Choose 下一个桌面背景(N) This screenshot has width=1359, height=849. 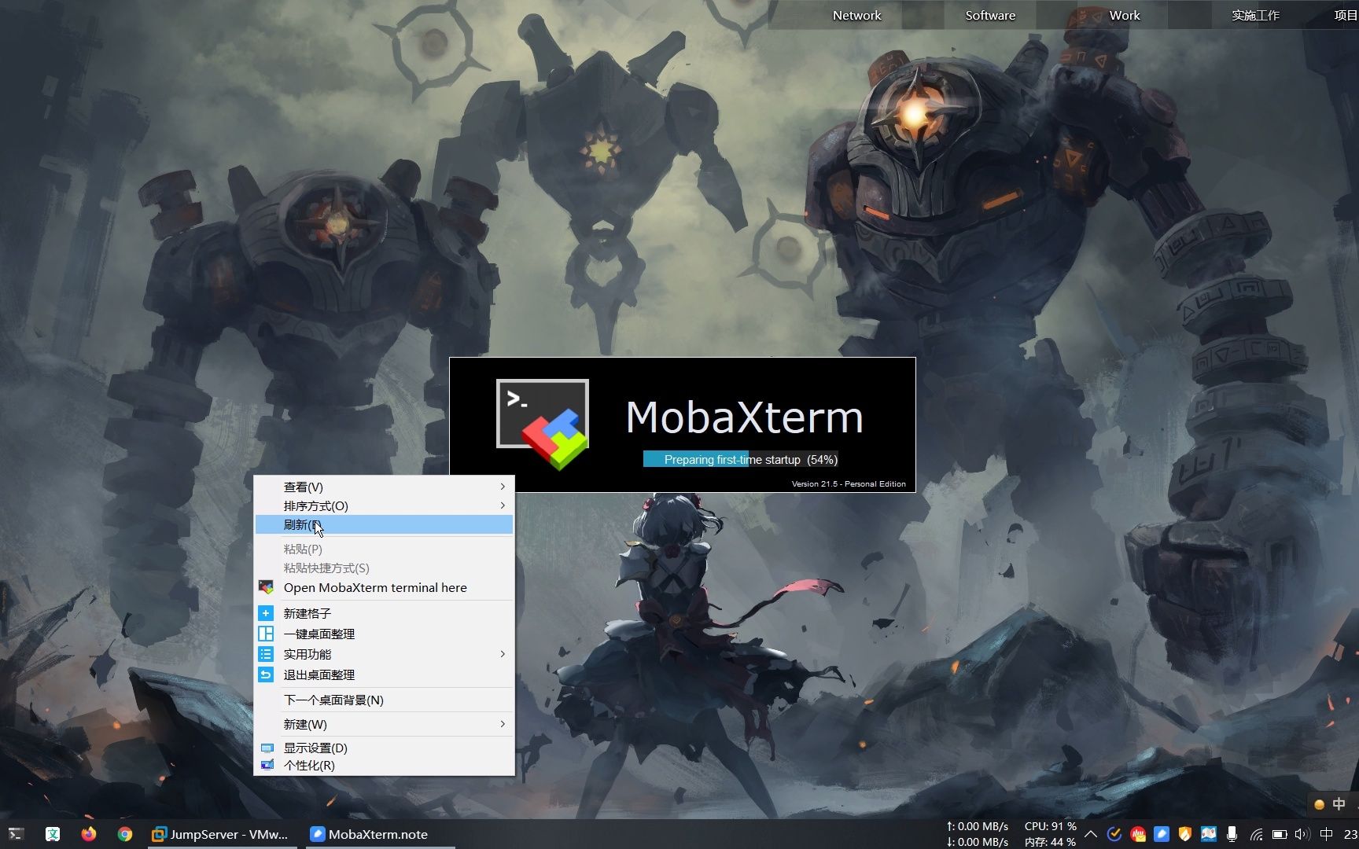tap(384, 700)
